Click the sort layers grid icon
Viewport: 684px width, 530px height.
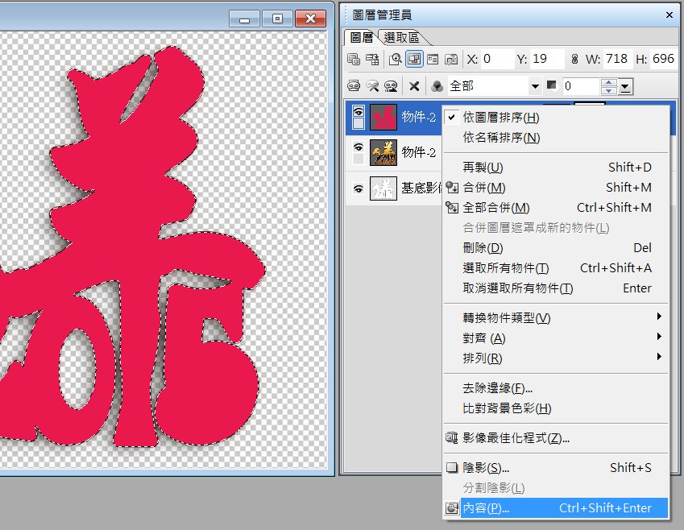click(x=372, y=59)
